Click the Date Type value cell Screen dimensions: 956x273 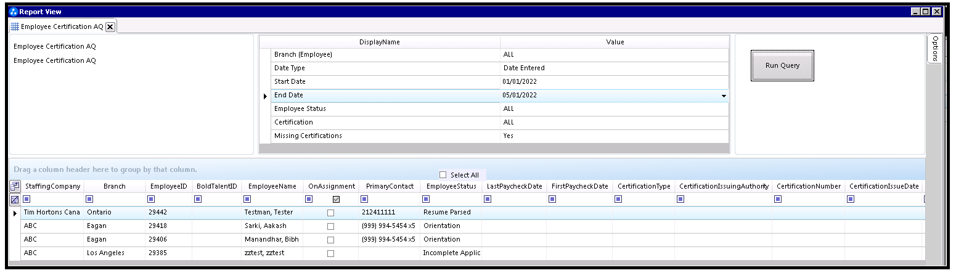coord(613,68)
